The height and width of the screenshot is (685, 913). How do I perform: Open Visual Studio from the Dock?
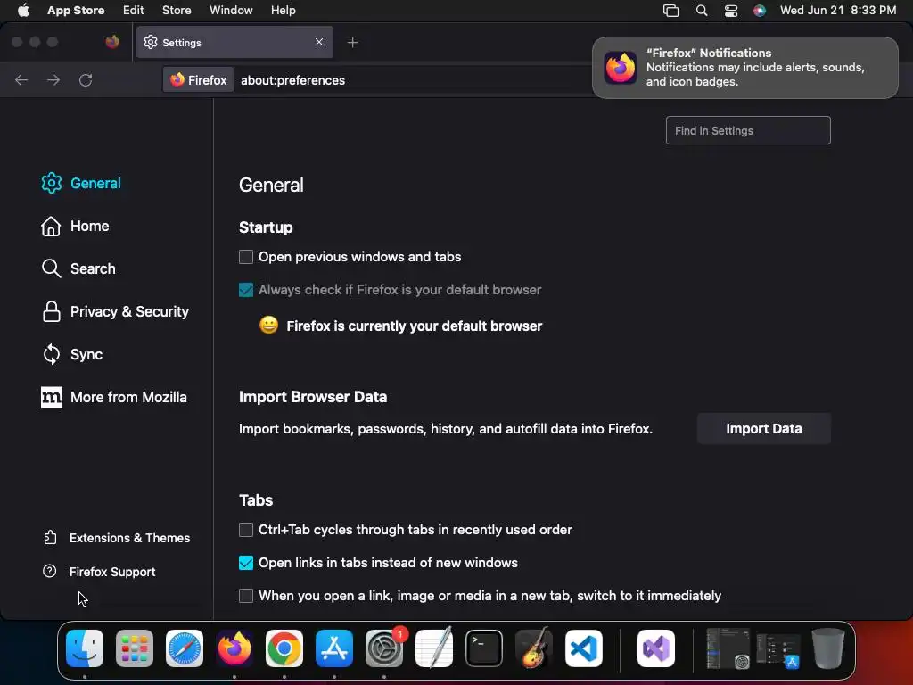click(656, 648)
